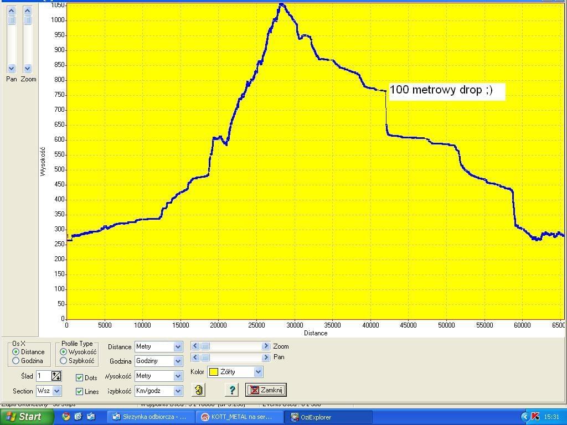This screenshot has width=567, height=425.
Task: Click down arrow of vertical Zoom scrollbar
Action: tap(27, 69)
